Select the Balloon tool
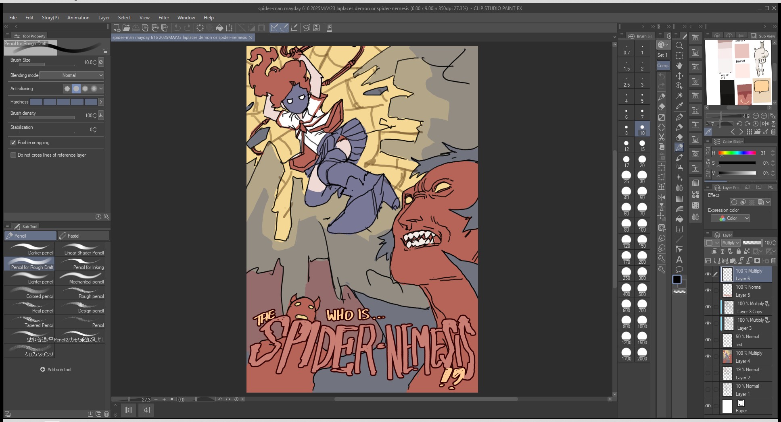The image size is (781, 422). click(x=679, y=269)
